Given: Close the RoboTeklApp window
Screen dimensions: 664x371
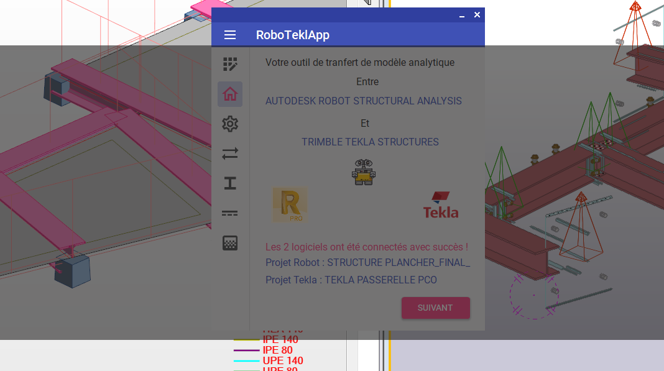Looking at the screenshot, I should (477, 15).
